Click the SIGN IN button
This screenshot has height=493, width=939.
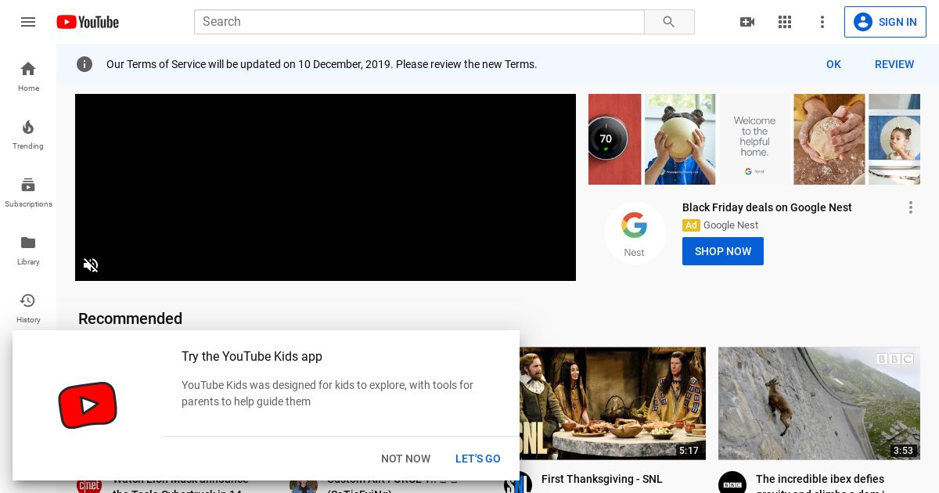tap(885, 22)
